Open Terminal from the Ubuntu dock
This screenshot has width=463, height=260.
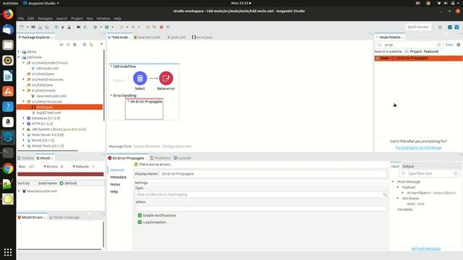click(8, 153)
